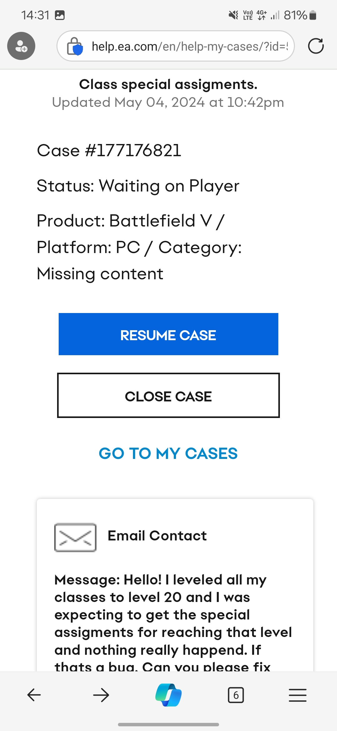Tap the Class special assigments title
Image resolution: width=337 pixels, height=731 pixels.
point(168,84)
